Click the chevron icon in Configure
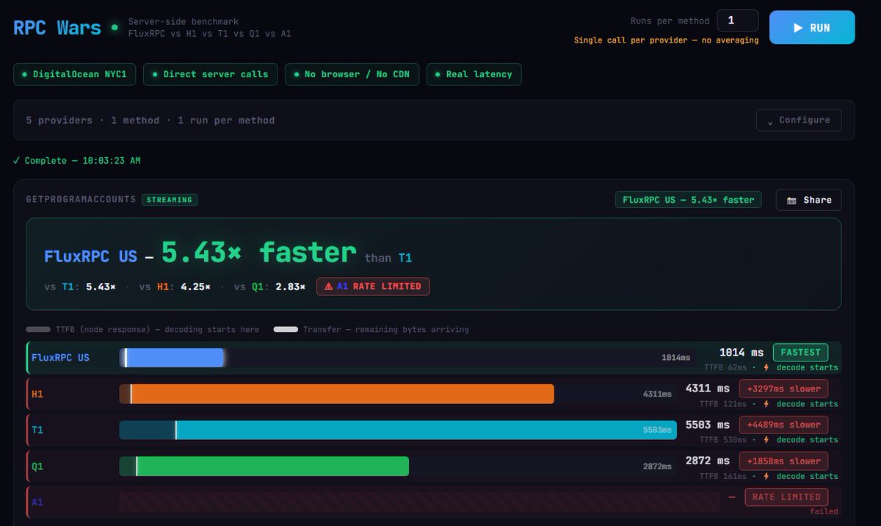Image resolution: width=881 pixels, height=526 pixels. click(770, 121)
